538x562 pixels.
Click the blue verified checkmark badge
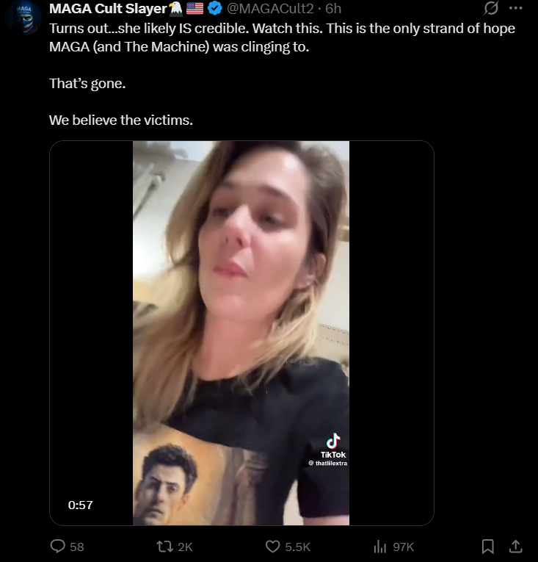tap(214, 8)
